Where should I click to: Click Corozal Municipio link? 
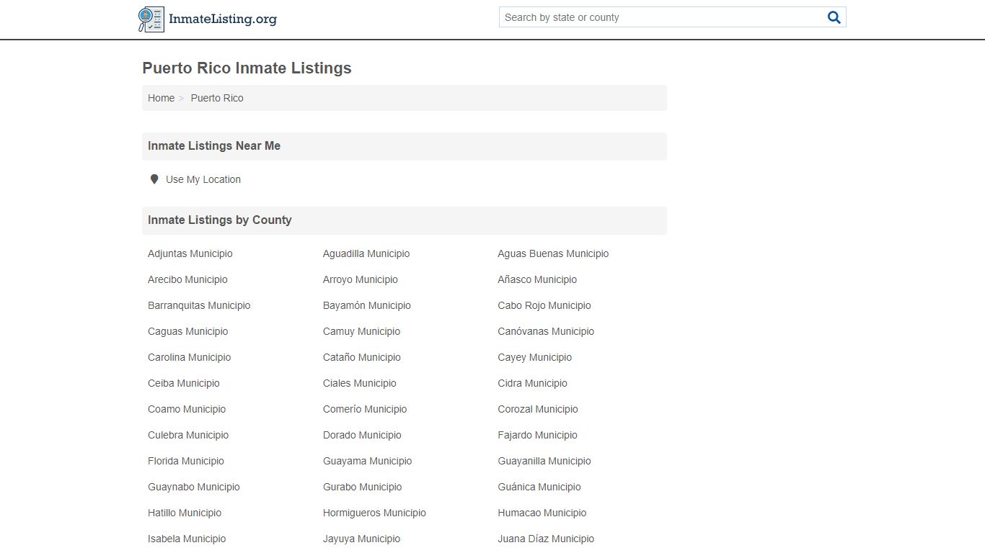pos(538,409)
